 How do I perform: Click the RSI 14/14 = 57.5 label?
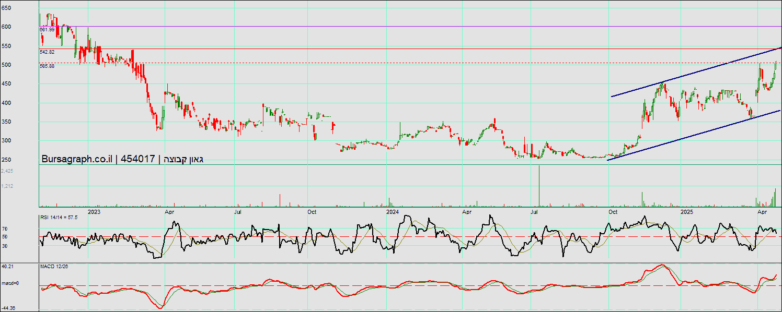pos(59,217)
